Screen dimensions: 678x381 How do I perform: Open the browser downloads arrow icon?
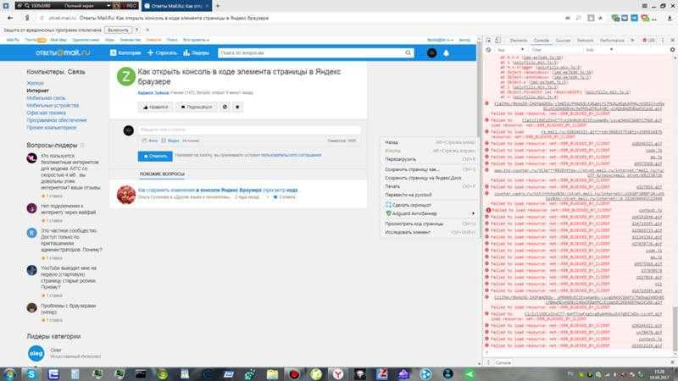coord(670,18)
